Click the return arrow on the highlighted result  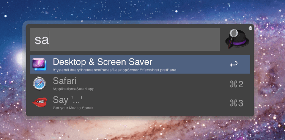[x=233, y=64]
